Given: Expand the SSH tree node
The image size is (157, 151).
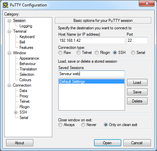Looking at the screenshot, I should coord(15,112).
